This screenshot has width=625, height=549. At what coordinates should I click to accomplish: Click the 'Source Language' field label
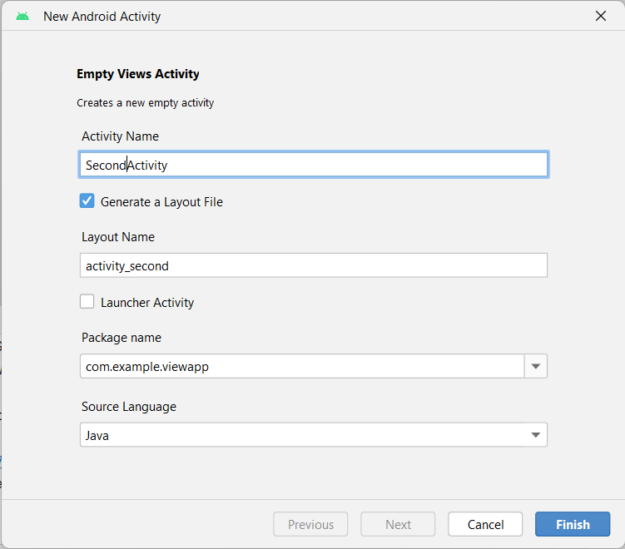[x=129, y=407]
